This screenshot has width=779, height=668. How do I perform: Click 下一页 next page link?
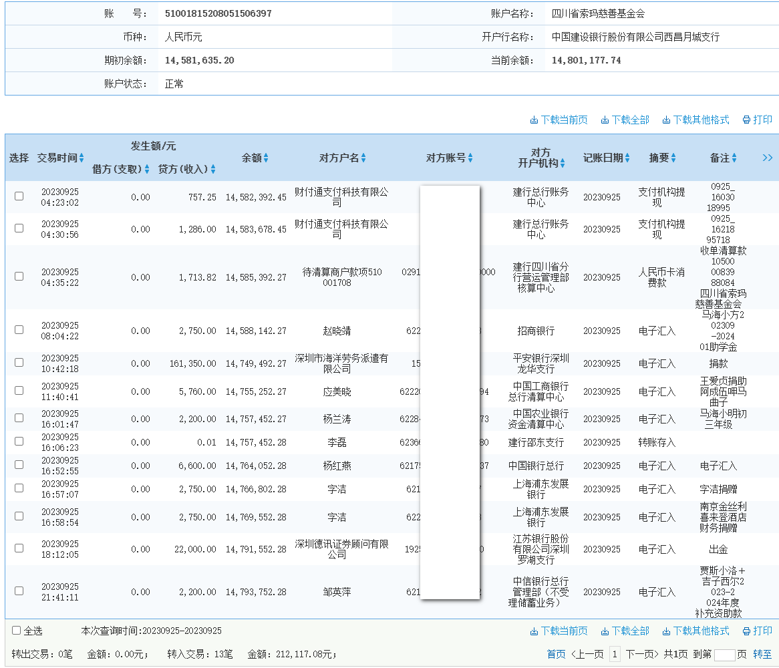point(642,655)
